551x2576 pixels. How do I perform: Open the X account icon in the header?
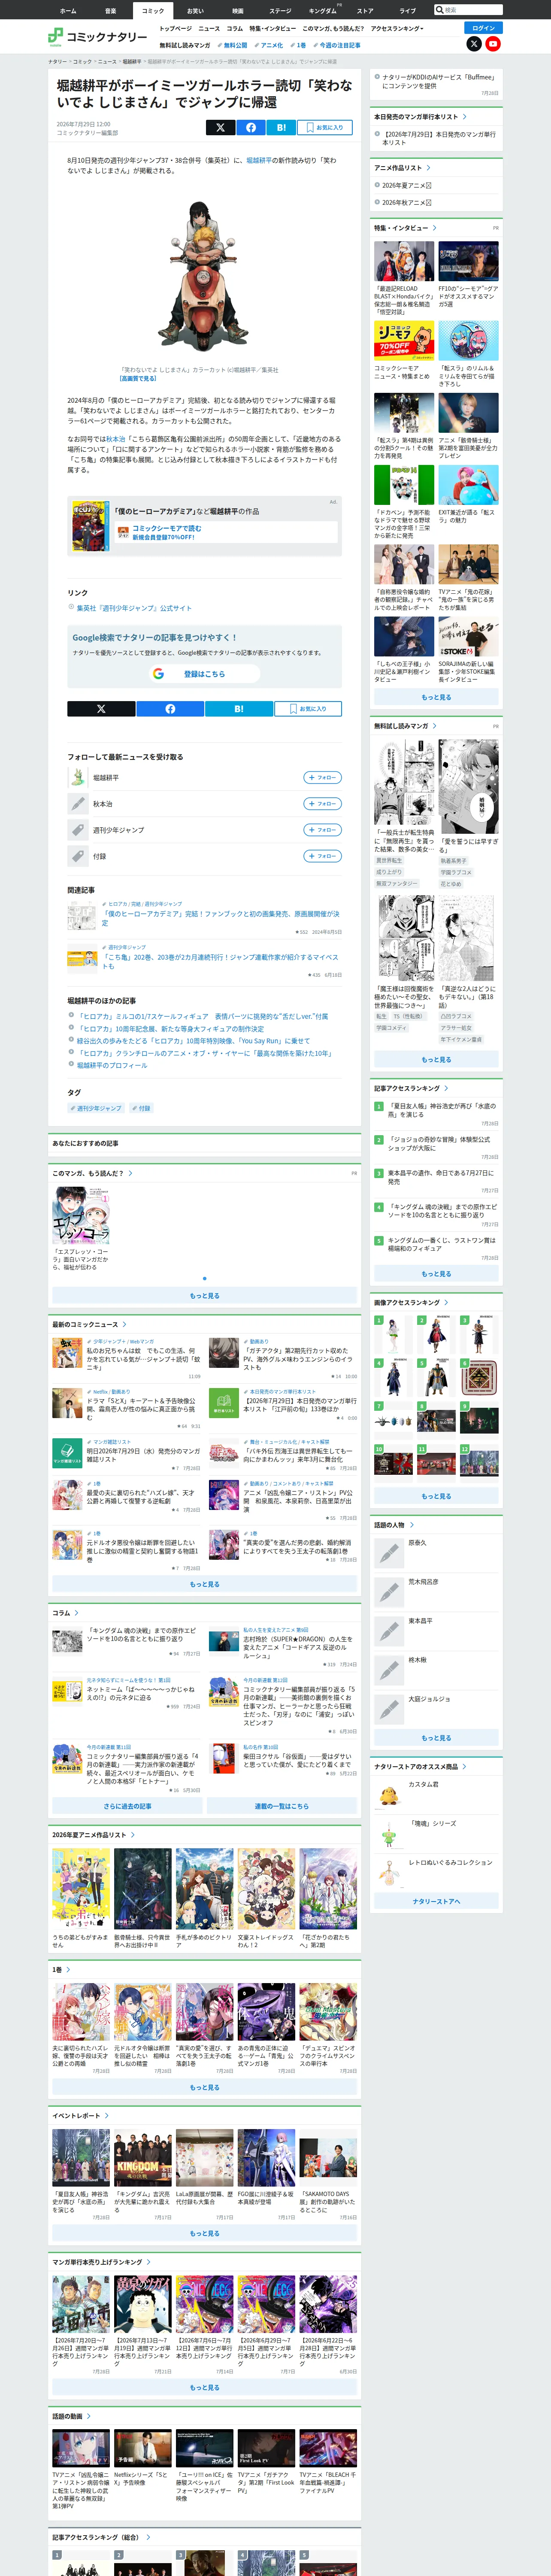coord(474,44)
